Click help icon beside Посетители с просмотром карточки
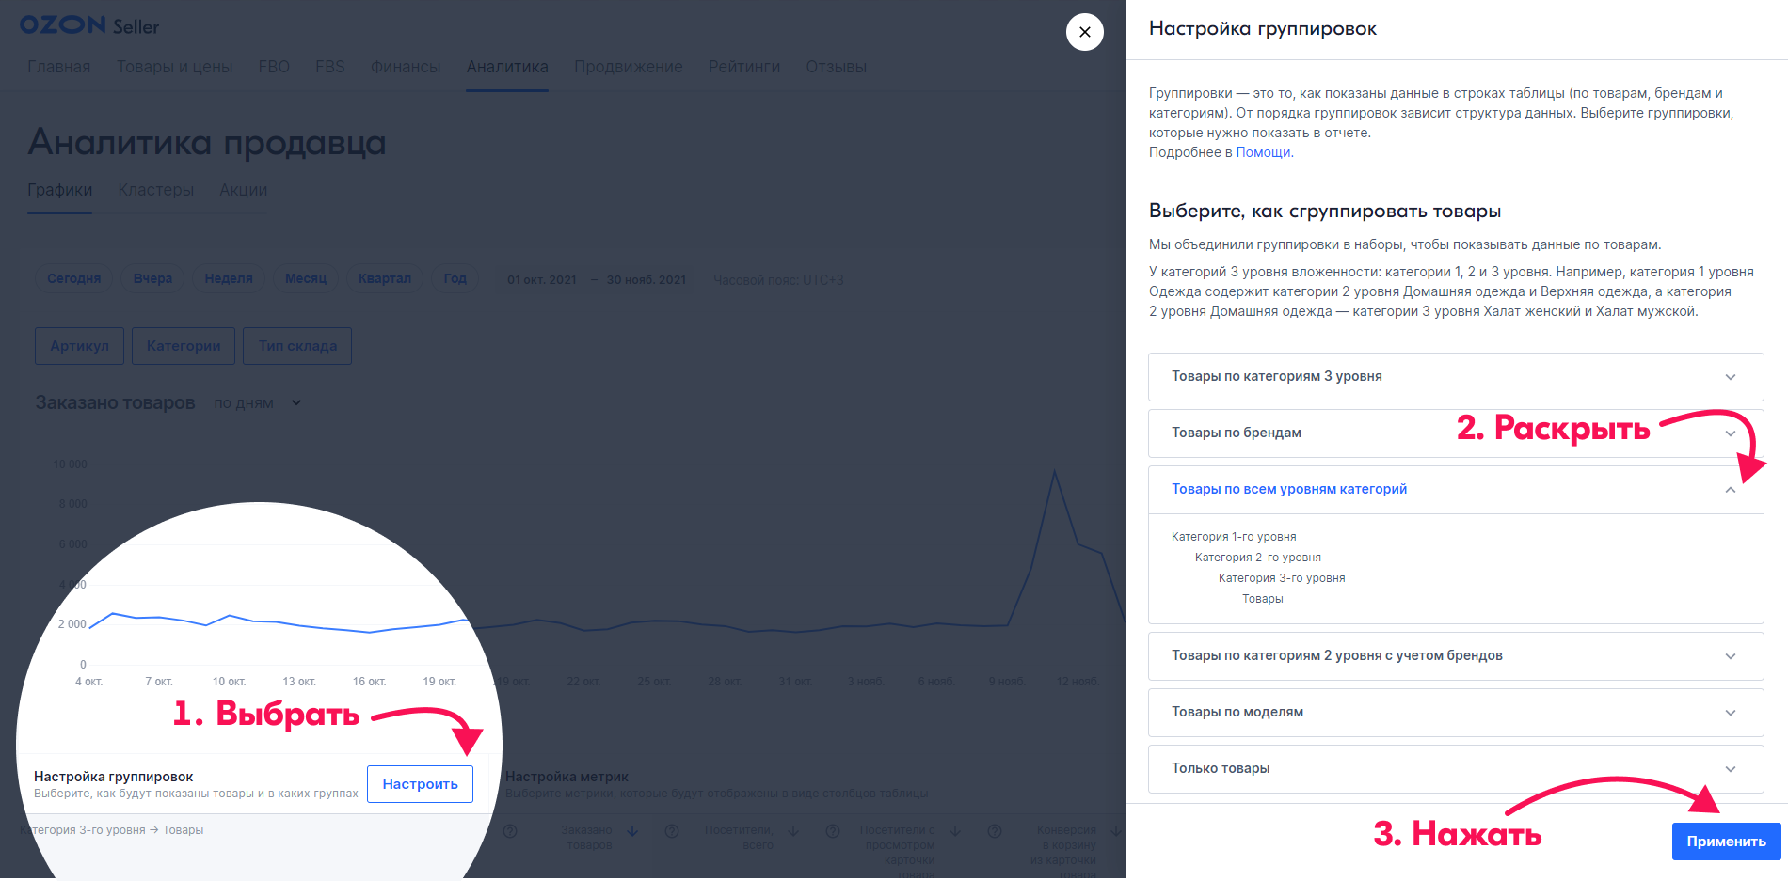This screenshot has width=1788, height=881. [x=833, y=831]
